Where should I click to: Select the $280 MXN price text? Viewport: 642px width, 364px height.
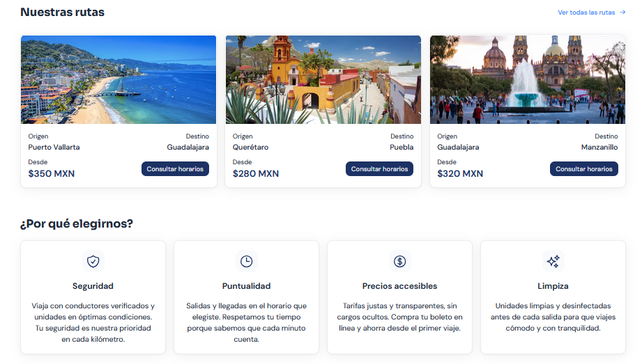point(256,174)
